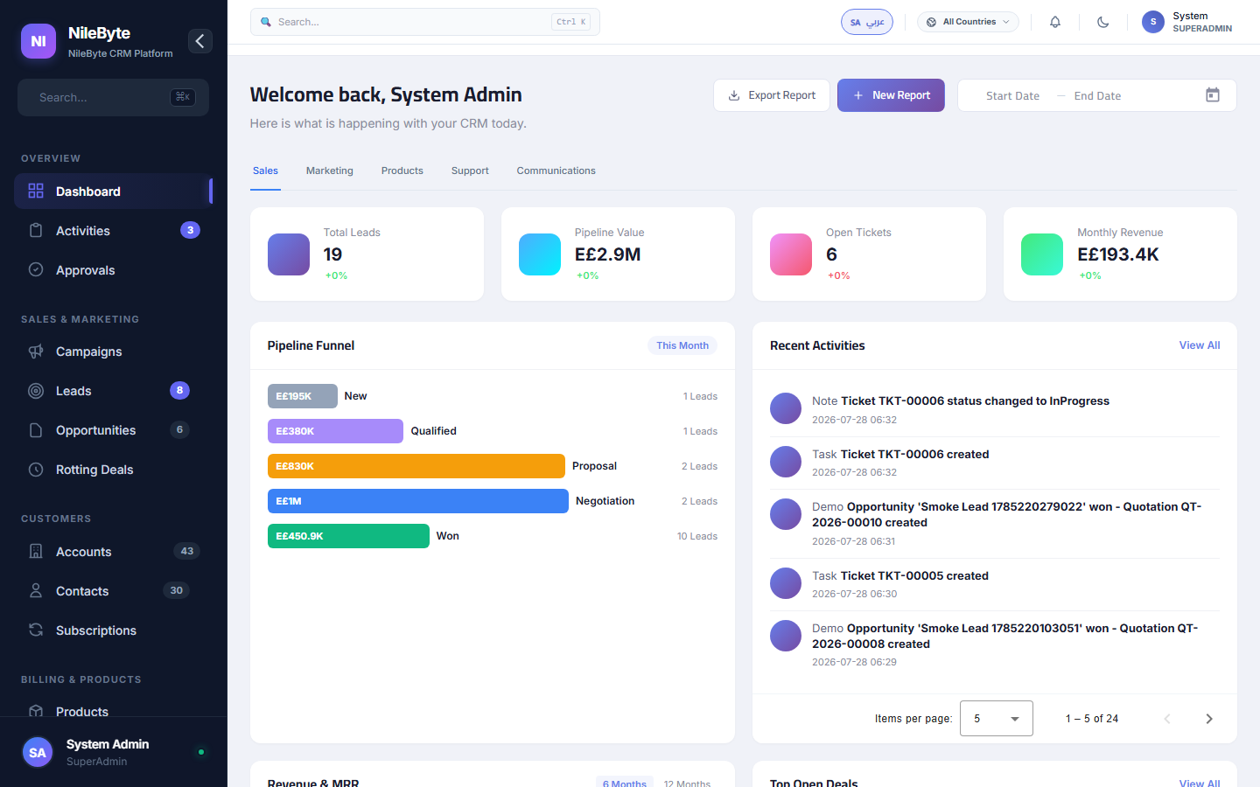Click the Rotting Deals clock icon

pos(36,470)
